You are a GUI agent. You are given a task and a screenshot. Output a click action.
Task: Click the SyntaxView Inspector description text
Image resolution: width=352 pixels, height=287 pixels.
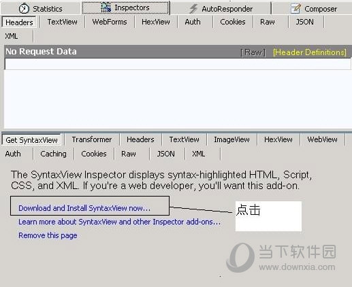point(161,180)
